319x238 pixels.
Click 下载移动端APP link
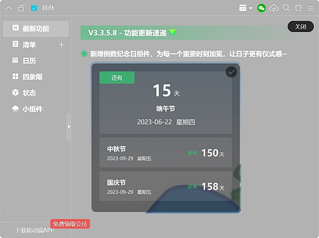(35, 230)
